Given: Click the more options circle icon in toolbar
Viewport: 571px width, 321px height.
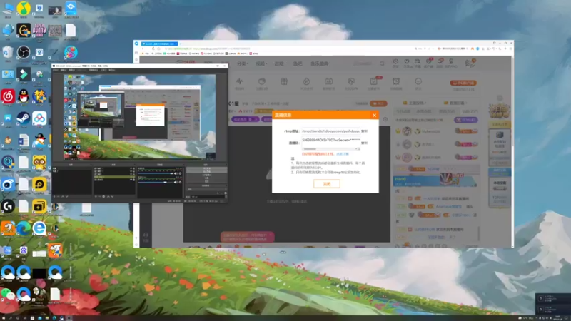Looking at the screenshot, I should pos(418,81).
